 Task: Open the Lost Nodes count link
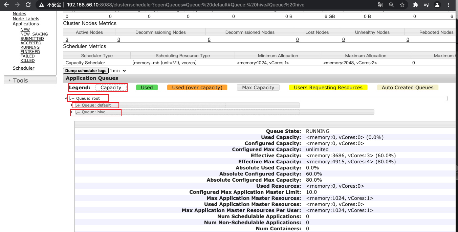[298, 40]
